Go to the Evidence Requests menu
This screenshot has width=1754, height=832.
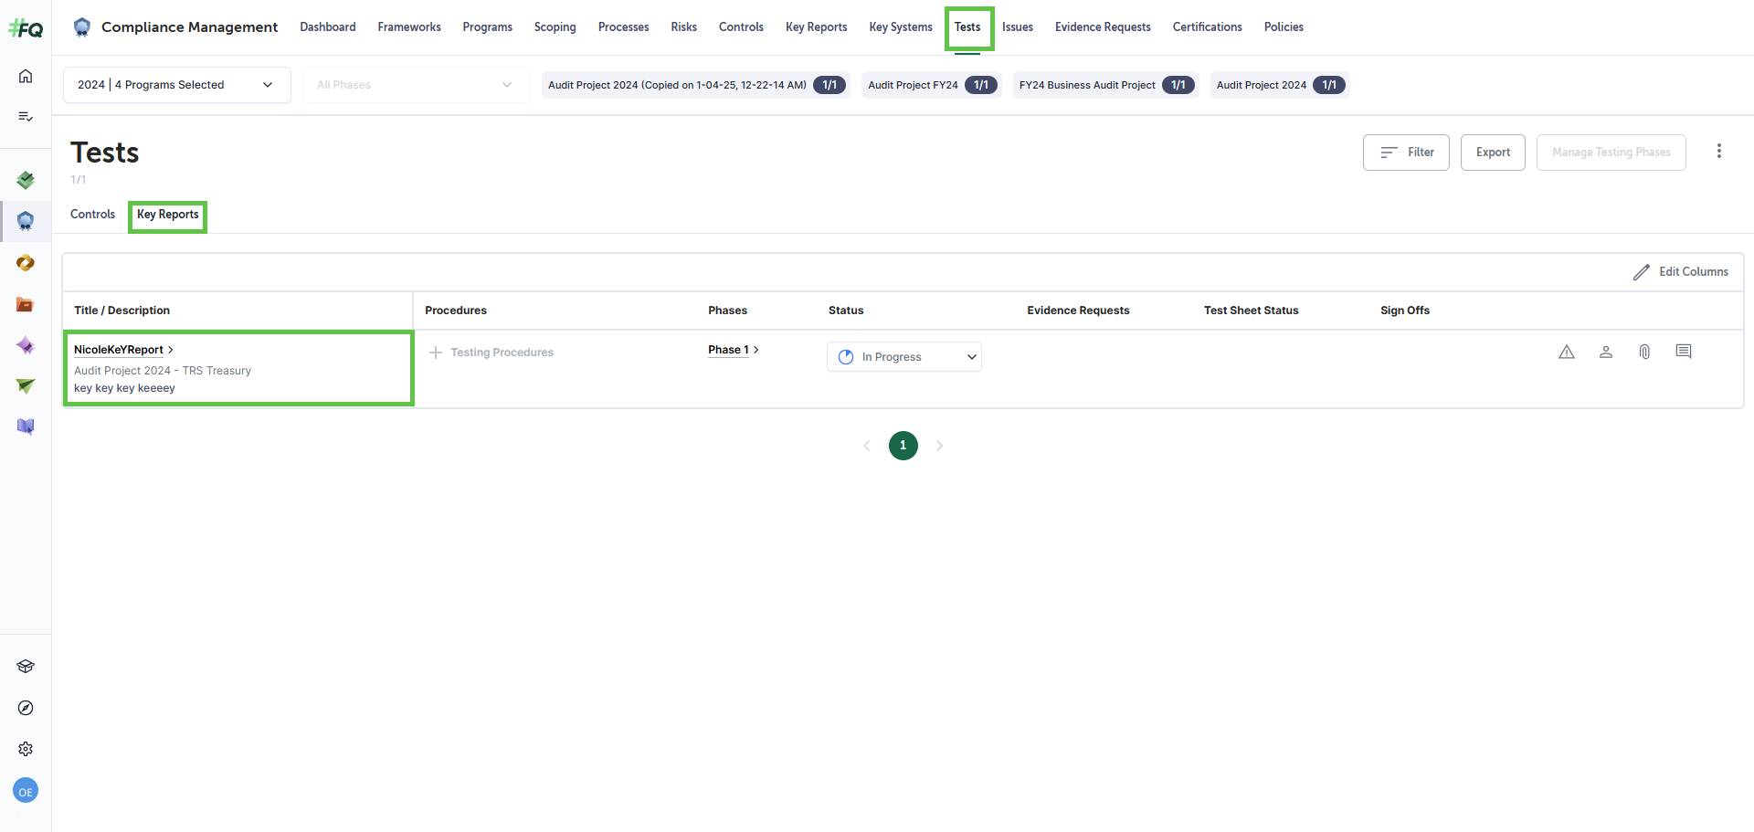click(x=1102, y=27)
